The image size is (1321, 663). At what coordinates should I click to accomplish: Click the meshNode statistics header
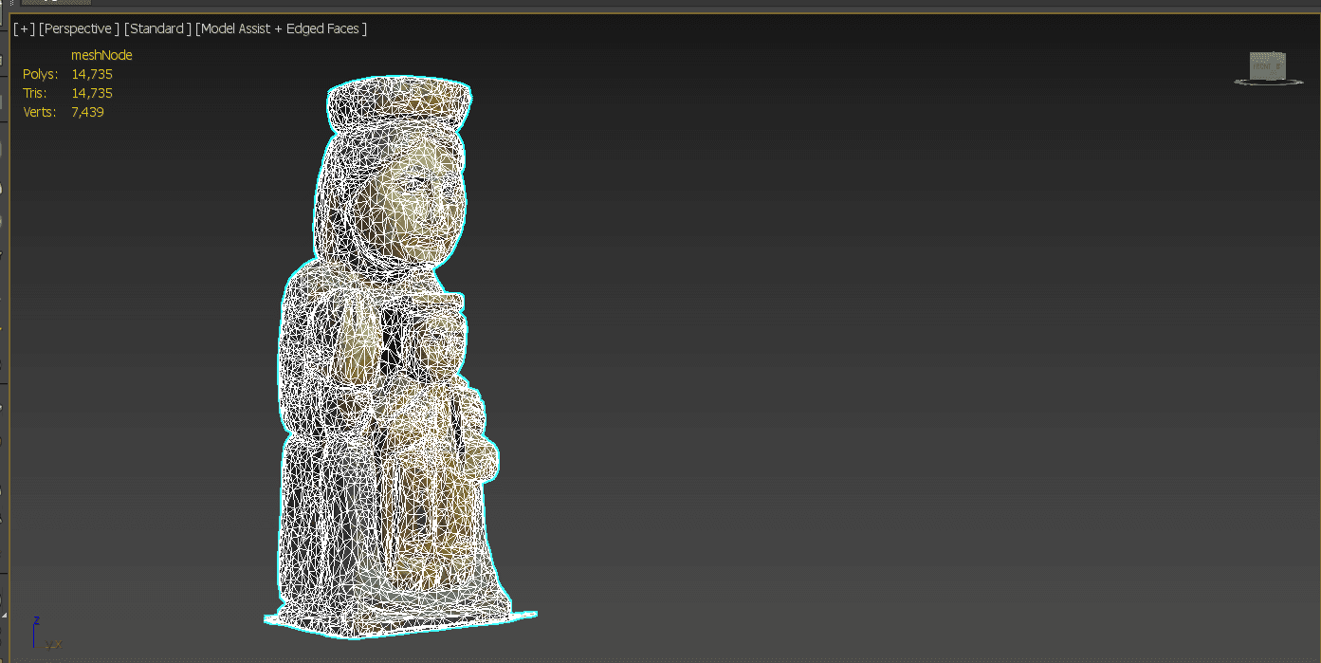101,55
